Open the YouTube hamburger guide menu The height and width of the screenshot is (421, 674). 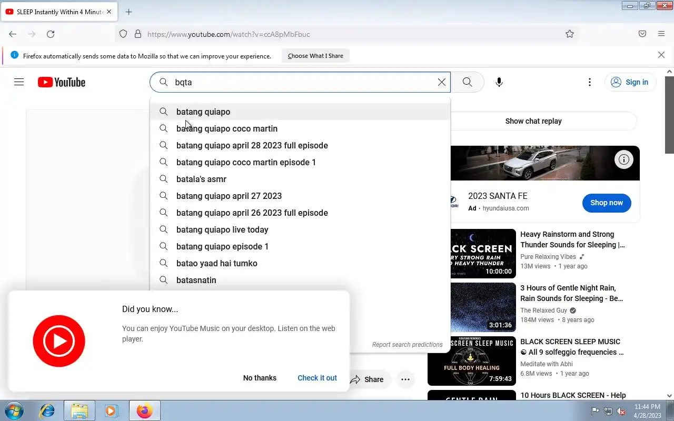click(19, 82)
